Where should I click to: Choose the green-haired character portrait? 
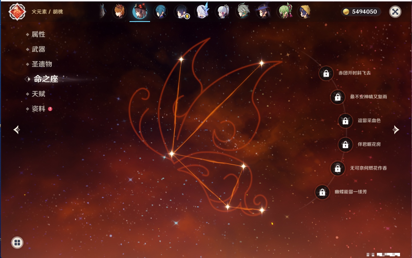(x=284, y=12)
